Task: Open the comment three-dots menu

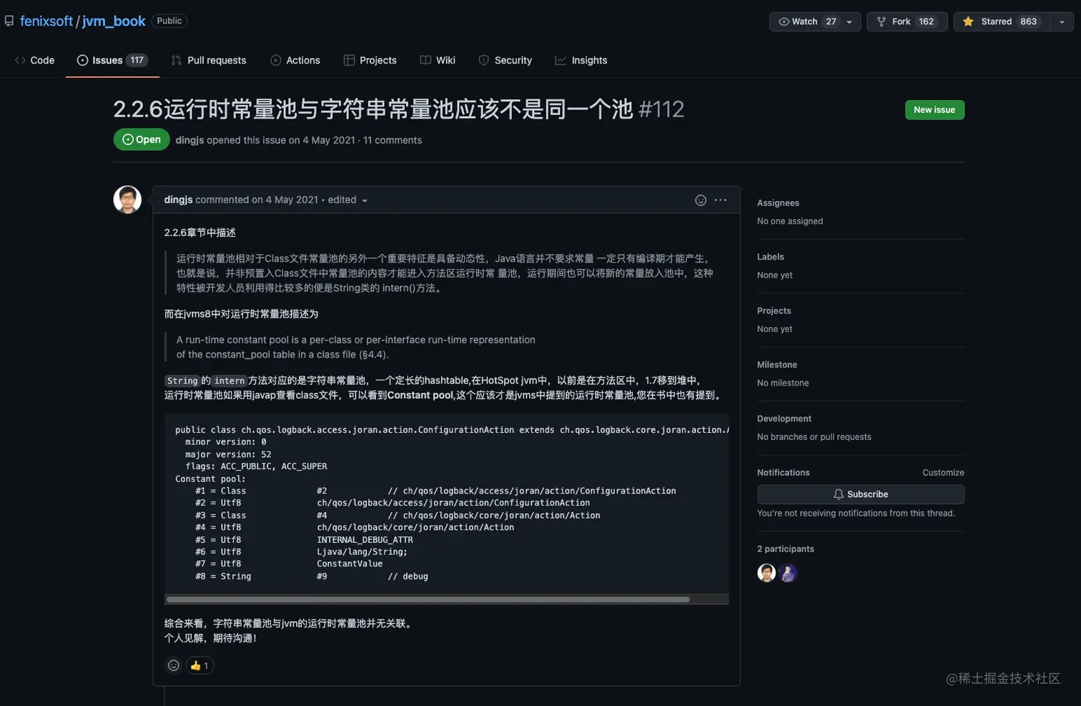Action: click(x=720, y=200)
